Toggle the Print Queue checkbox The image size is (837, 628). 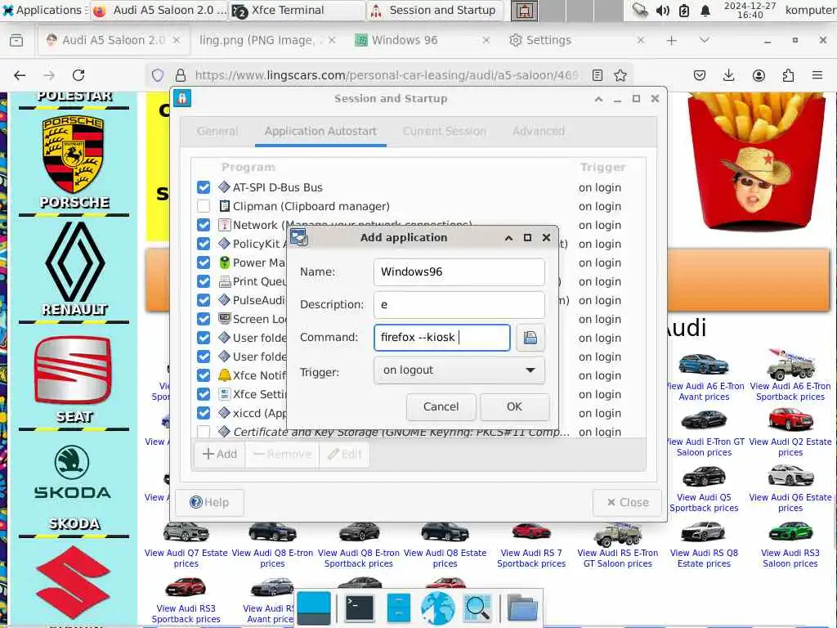pyautogui.click(x=204, y=281)
